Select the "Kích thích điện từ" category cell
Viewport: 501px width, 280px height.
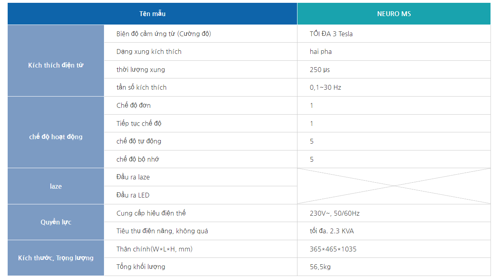(56, 65)
